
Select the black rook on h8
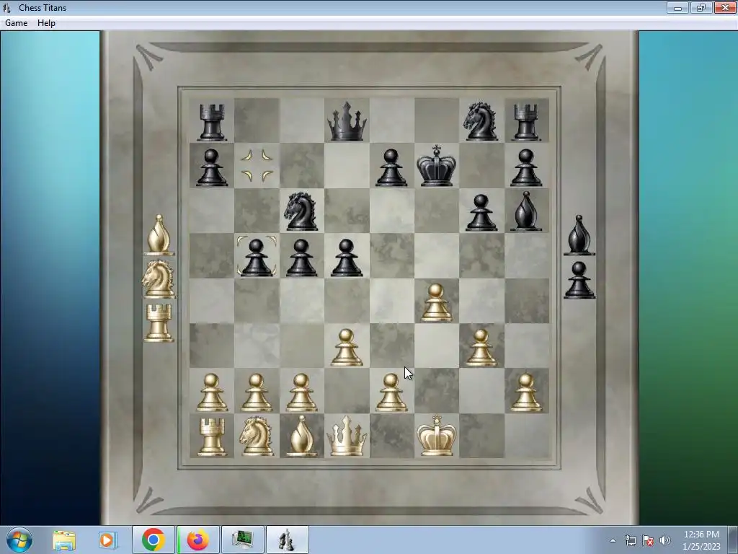click(x=525, y=123)
